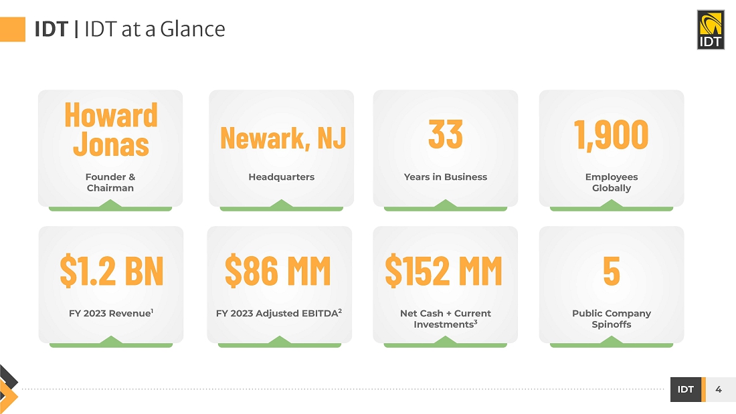Image resolution: width=736 pixels, height=414 pixels.
Task: Click the IDT logo in the top corner
Action: click(x=711, y=29)
